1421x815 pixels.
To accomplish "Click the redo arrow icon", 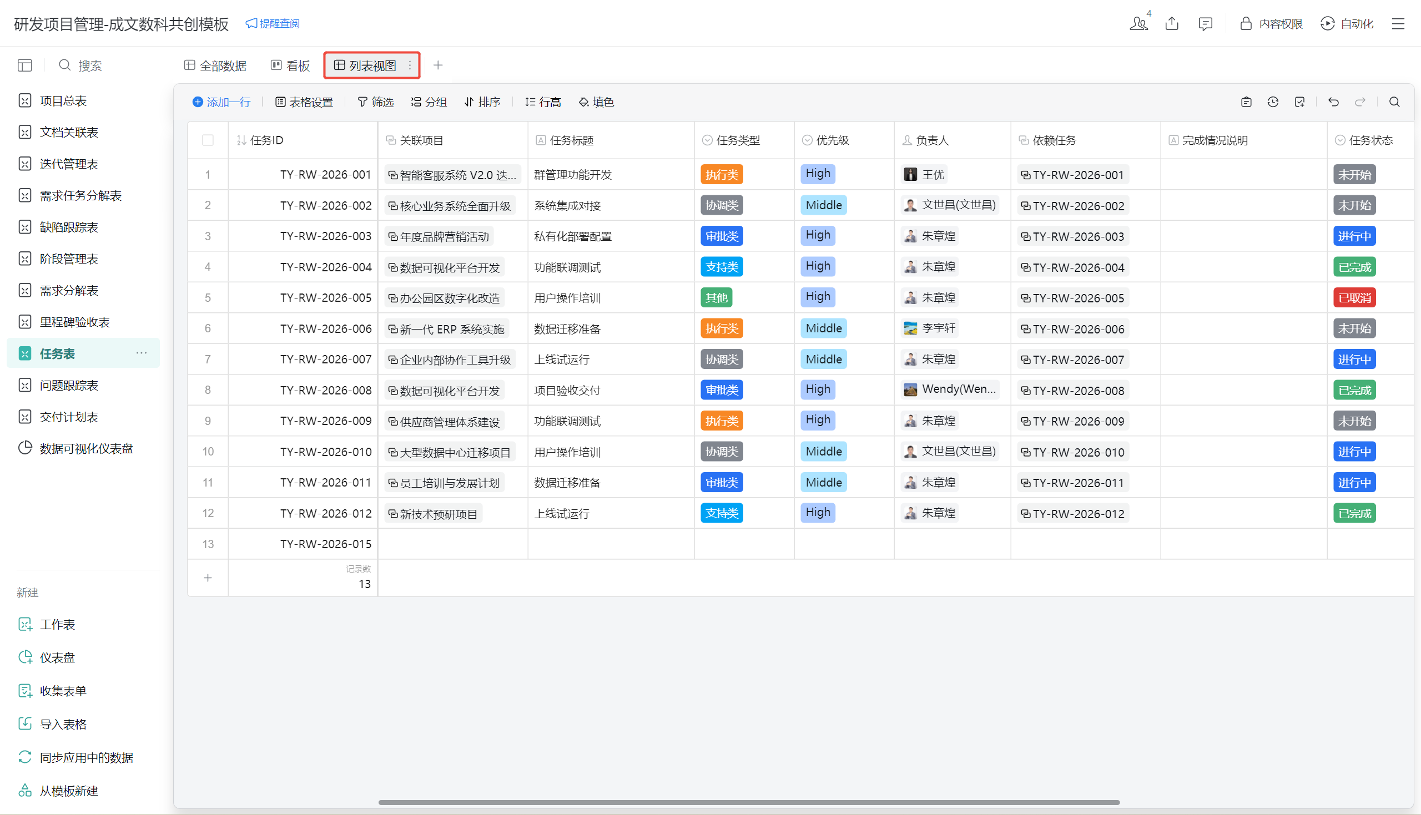I will (1359, 102).
